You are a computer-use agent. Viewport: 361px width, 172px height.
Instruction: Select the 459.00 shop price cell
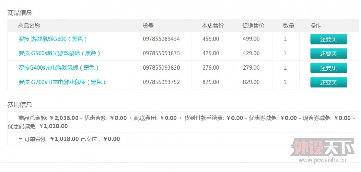click(x=211, y=39)
